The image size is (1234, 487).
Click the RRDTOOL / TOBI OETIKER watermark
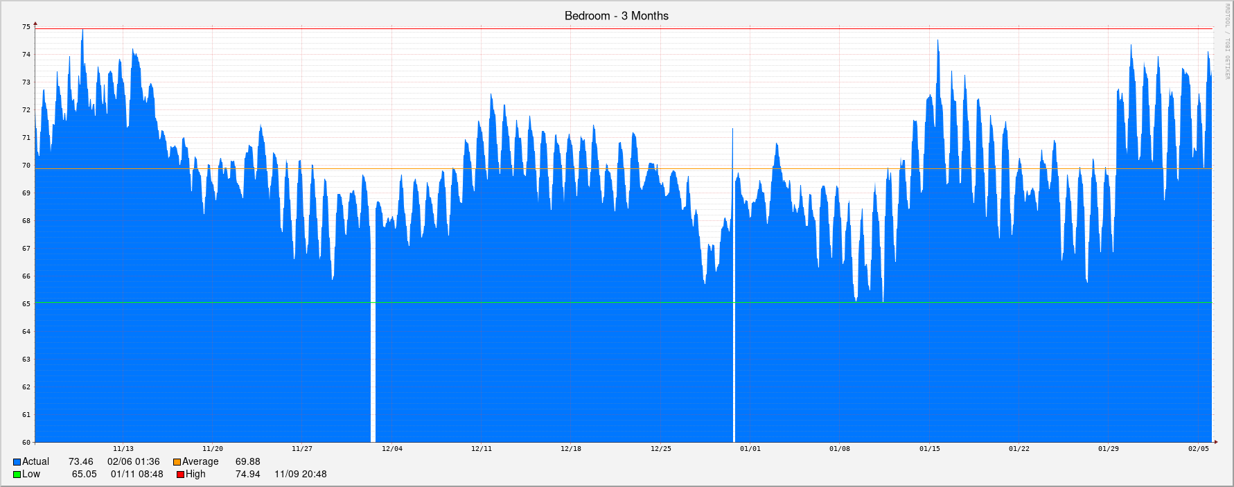click(x=1225, y=42)
